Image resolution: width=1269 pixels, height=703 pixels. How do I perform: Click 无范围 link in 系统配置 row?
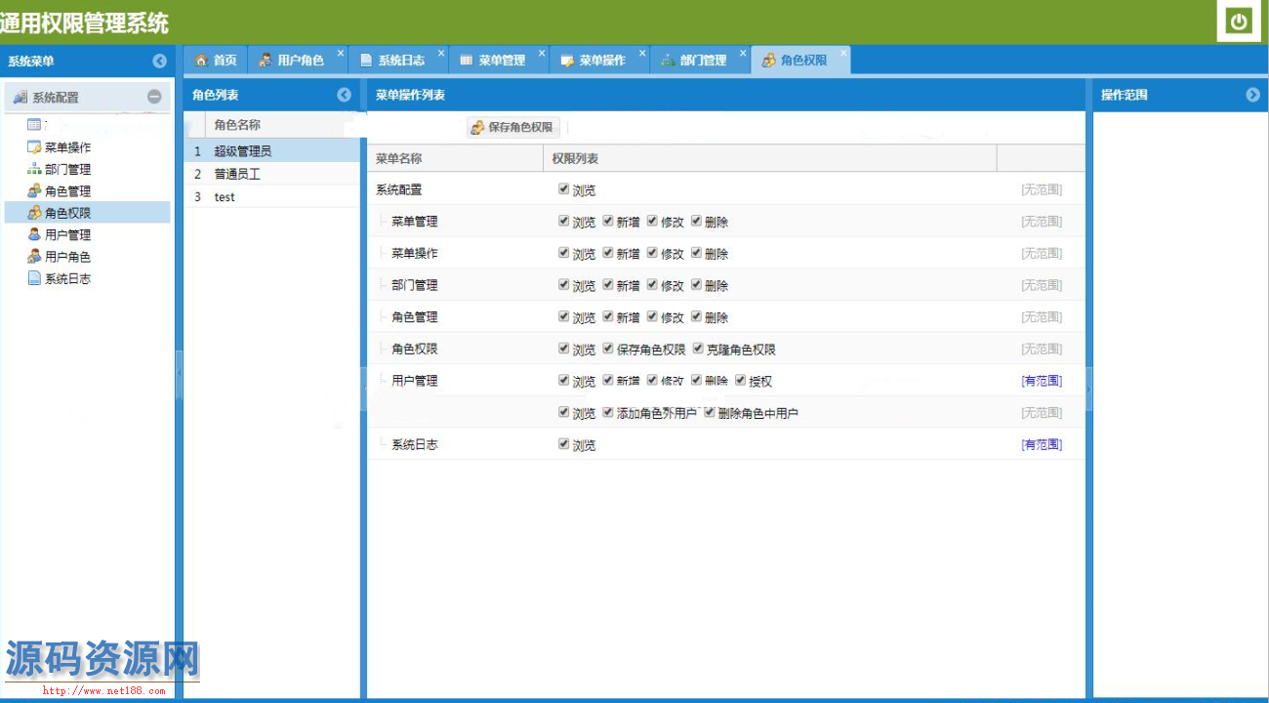pos(1042,189)
